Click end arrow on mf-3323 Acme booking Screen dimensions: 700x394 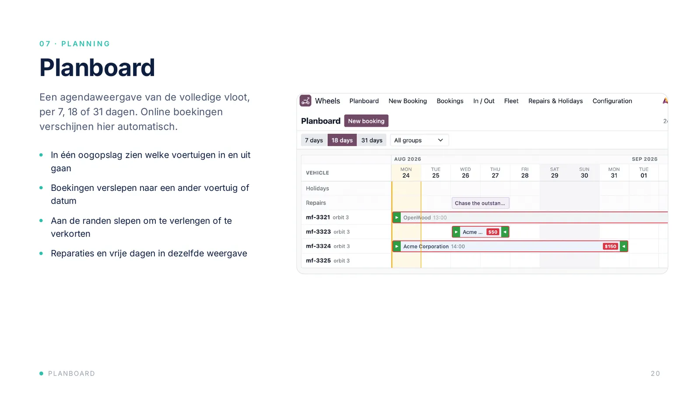pos(505,232)
